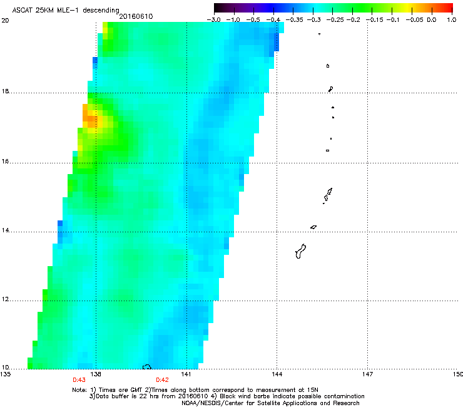Click the -0.1 color scale label
The width and height of the screenshot is (463, 407).
coord(393,20)
